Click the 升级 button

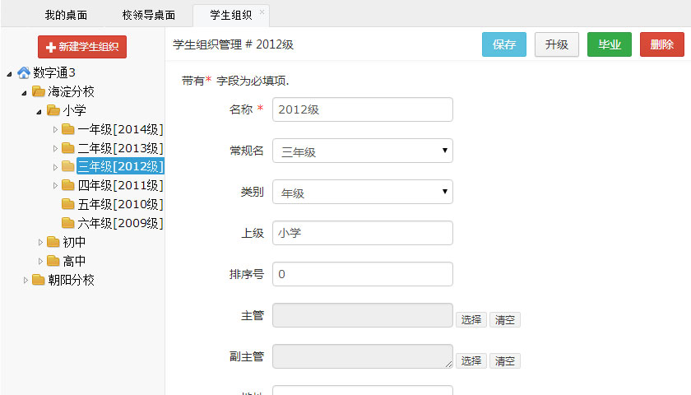tap(557, 44)
